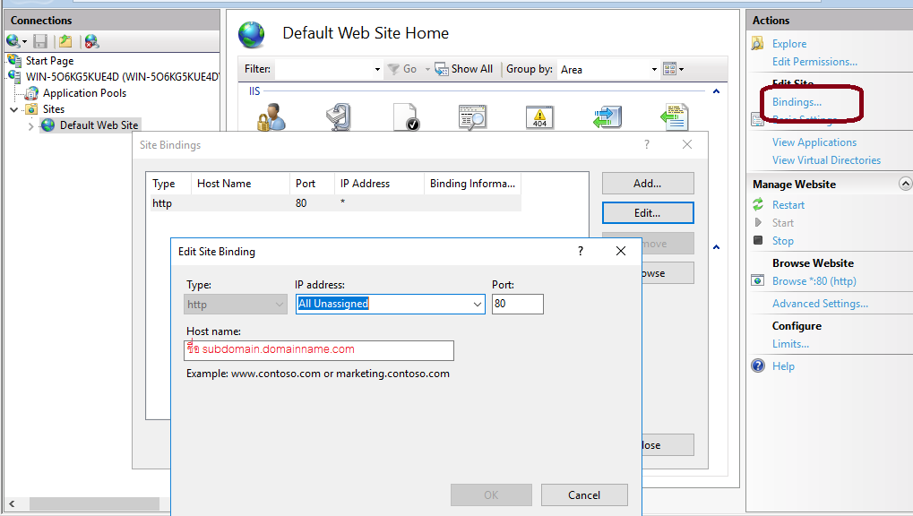Viewport: 913px width, 516px height.
Task: Open the Directory Browsing icon with magnifier
Action: pos(472,116)
